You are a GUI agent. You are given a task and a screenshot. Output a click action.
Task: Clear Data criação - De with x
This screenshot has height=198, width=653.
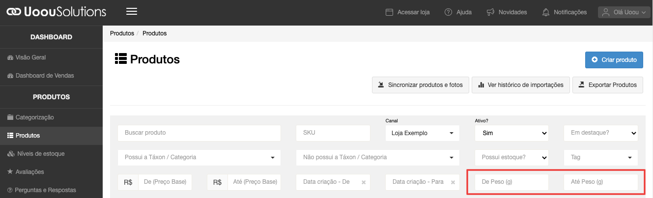(364, 182)
